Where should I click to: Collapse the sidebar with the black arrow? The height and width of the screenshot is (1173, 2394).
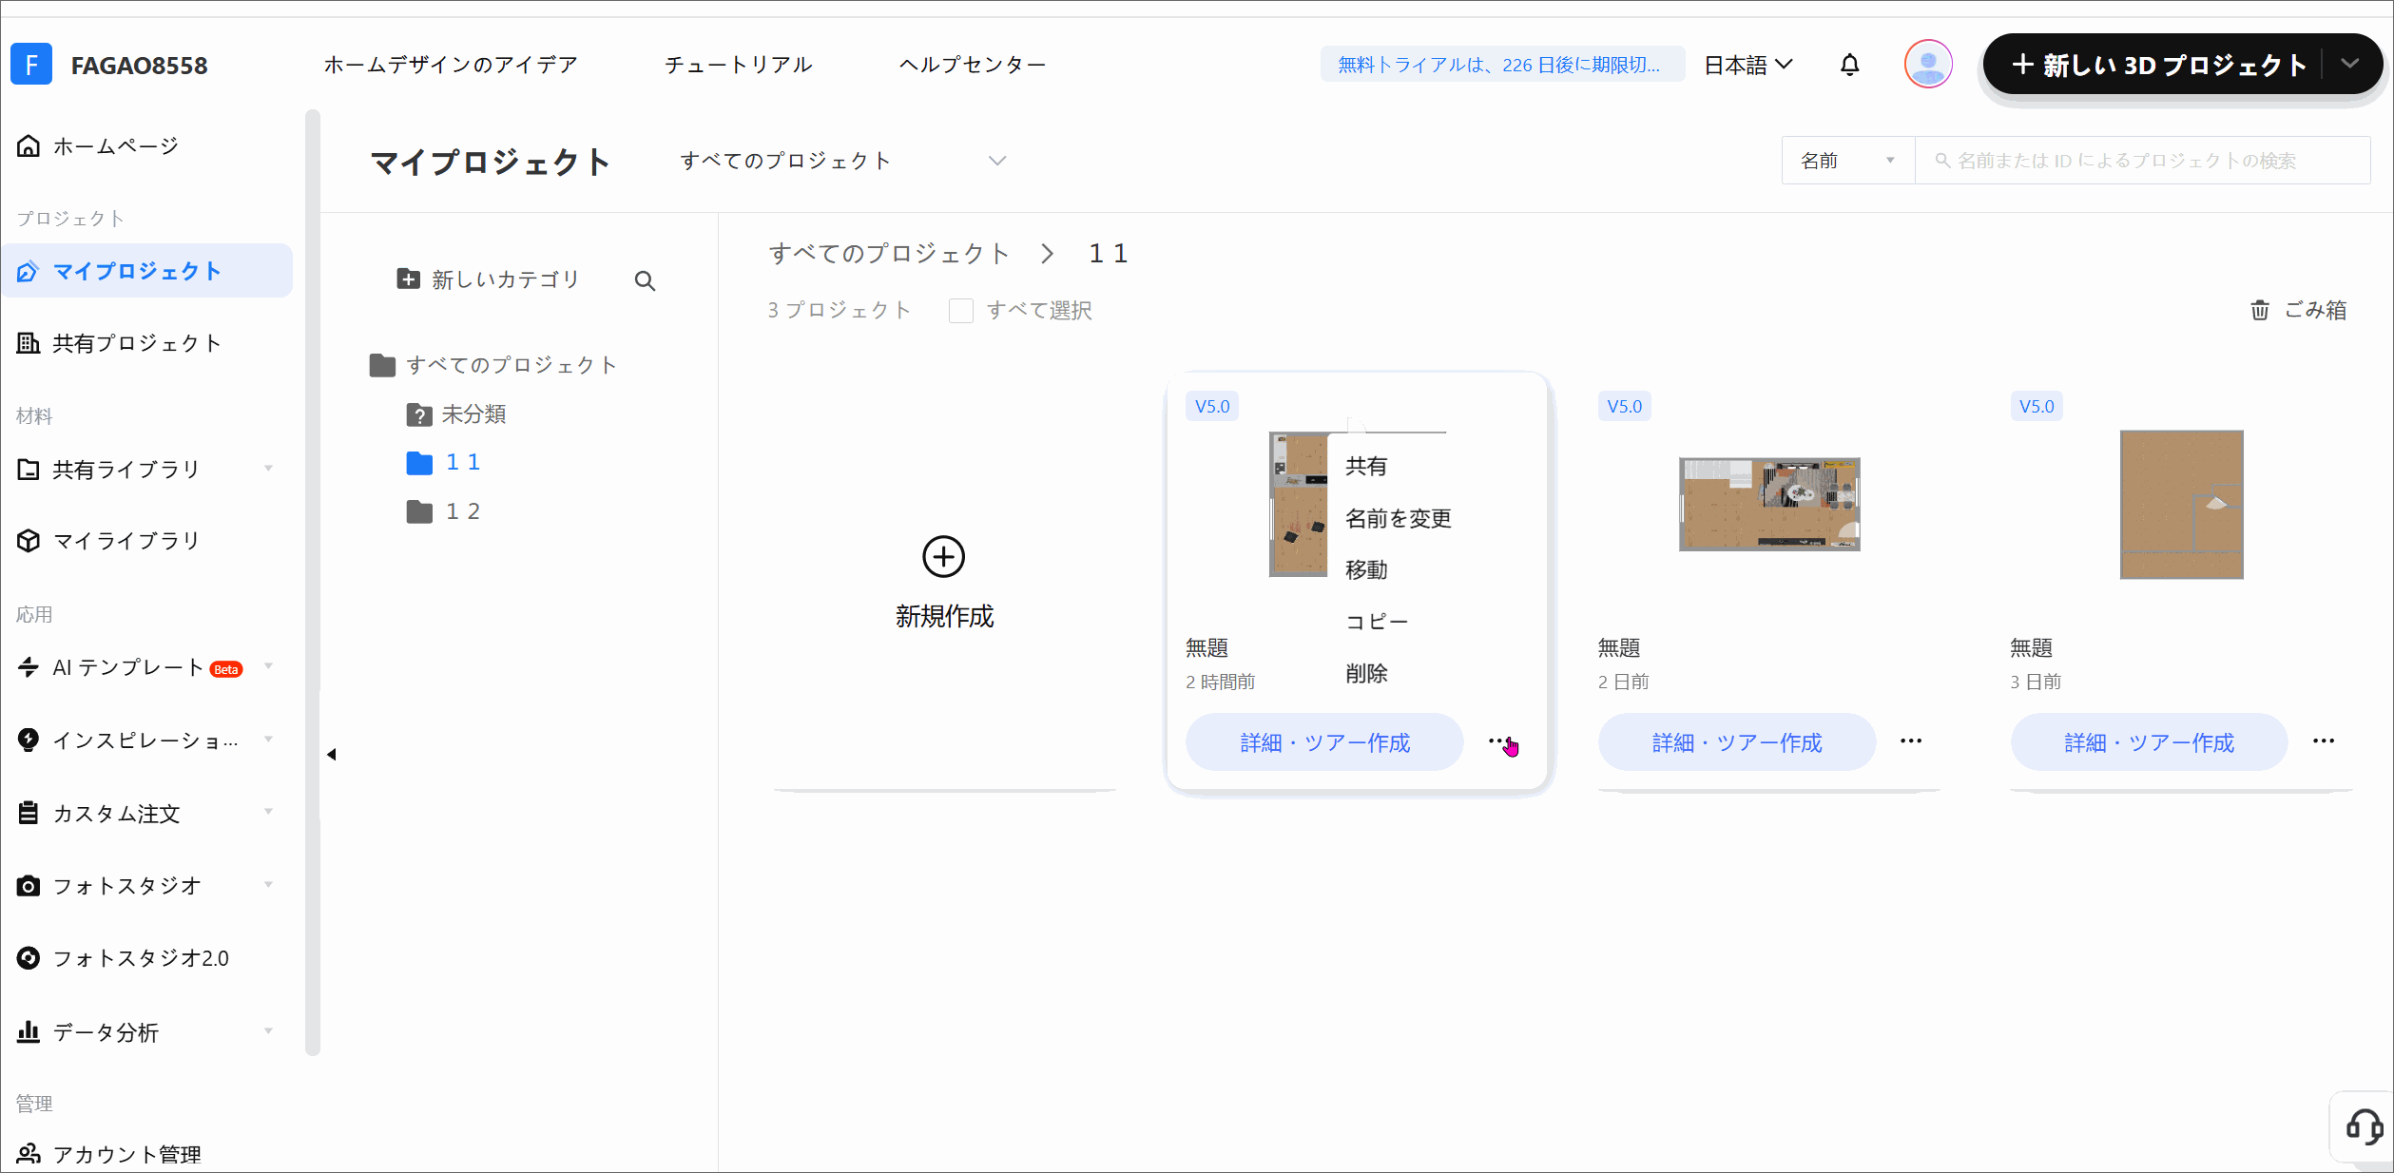pos(331,754)
